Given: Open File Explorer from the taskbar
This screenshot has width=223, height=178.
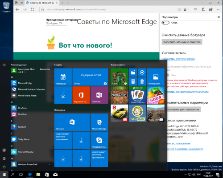Looking at the screenshot, I should (38, 174).
